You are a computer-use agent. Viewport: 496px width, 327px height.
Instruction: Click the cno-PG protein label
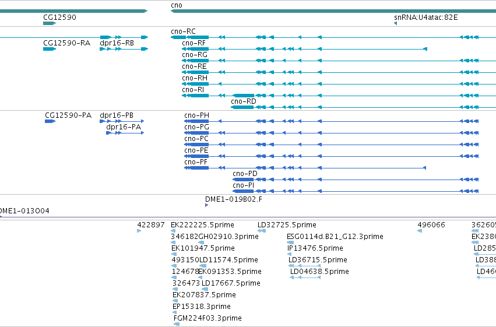197,127
